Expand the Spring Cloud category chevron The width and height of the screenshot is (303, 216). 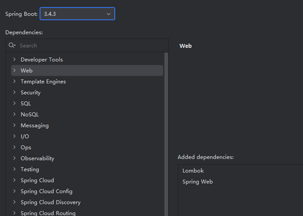click(14, 180)
